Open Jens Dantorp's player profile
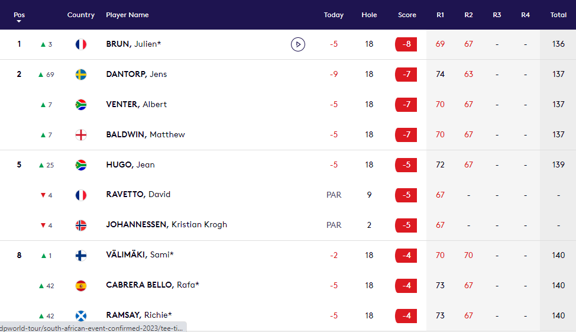 click(136, 75)
